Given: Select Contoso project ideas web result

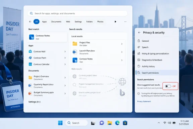Looking at the screenshot, I should click(88, 77).
